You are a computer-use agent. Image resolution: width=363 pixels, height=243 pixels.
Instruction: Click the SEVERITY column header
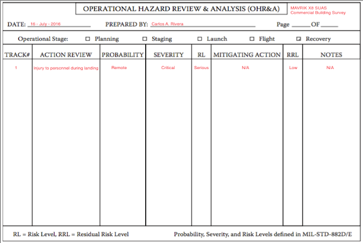point(168,55)
